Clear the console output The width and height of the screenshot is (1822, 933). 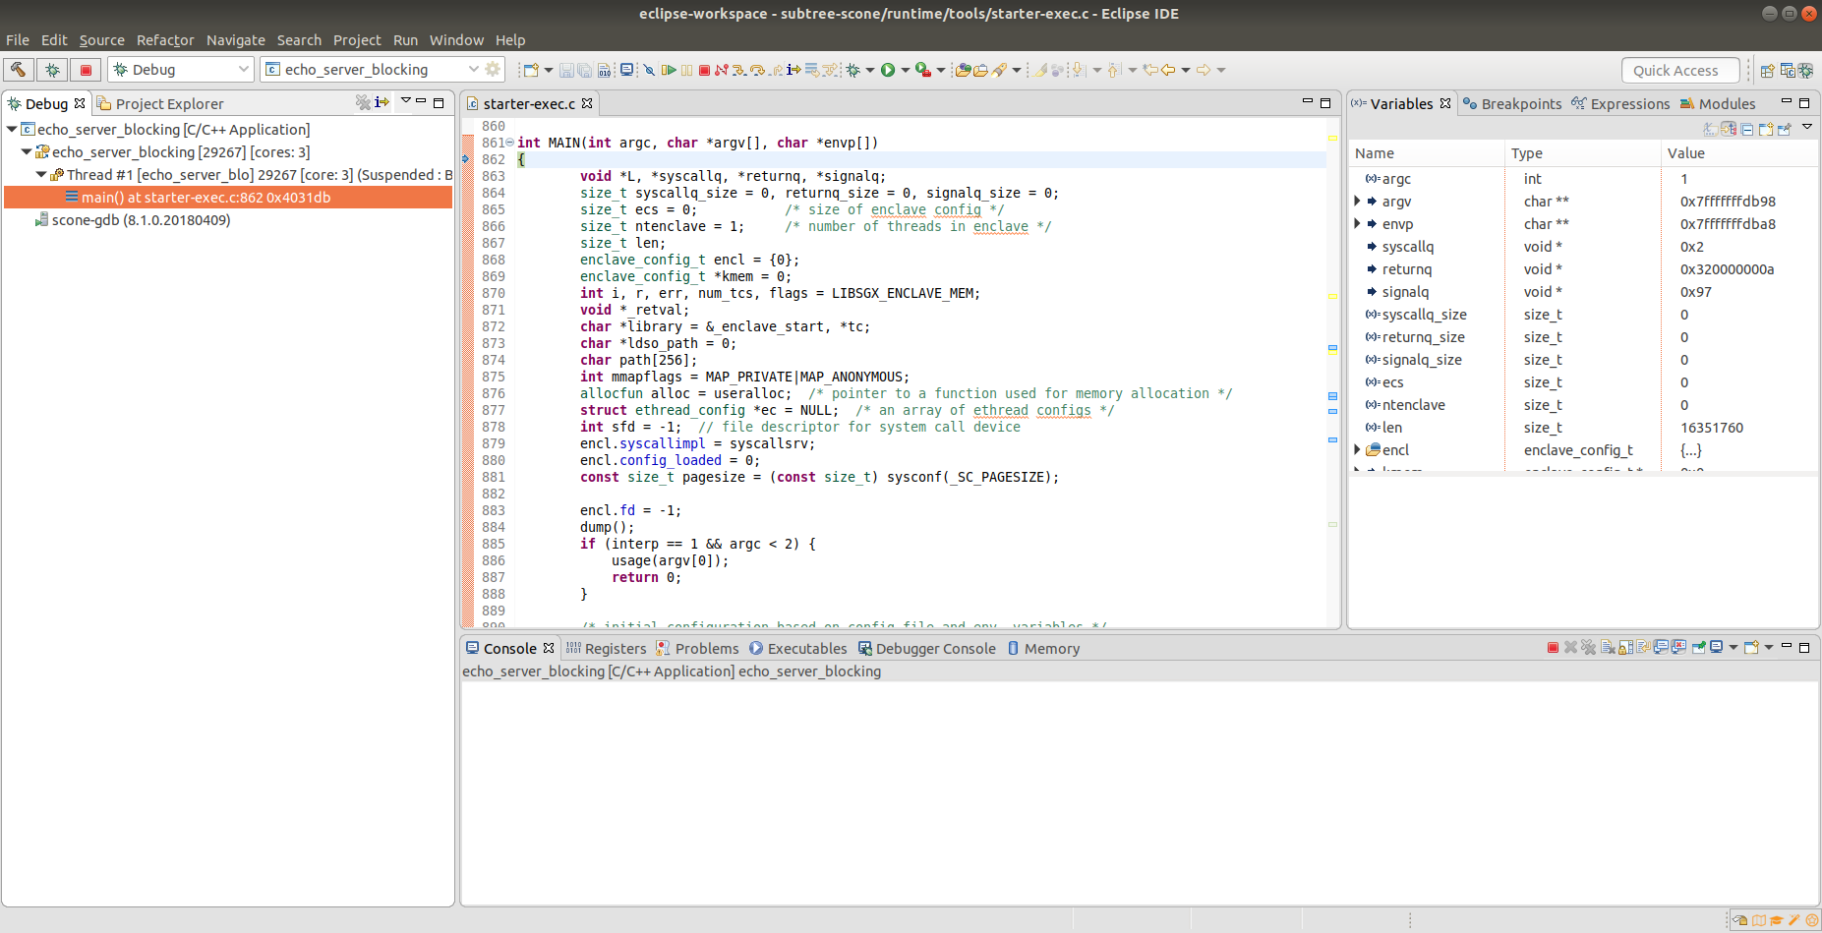(x=1609, y=647)
